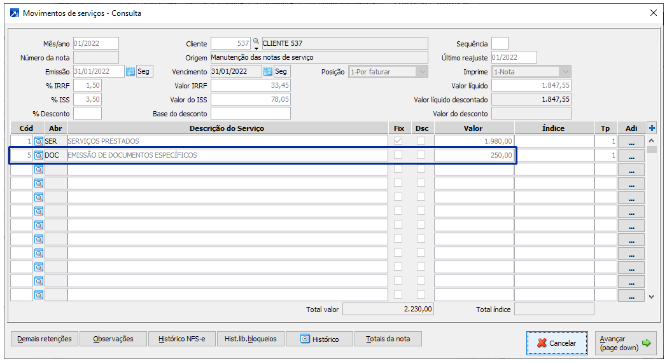Click the Total índice field
The image size is (667, 361).
point(554,309)
